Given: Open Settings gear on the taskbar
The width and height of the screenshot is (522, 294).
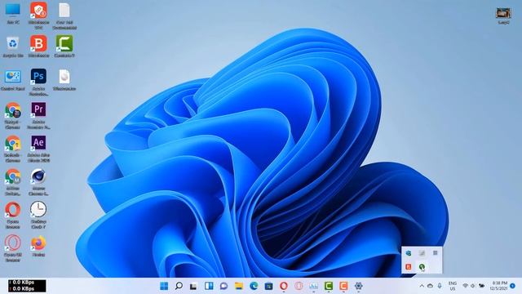Looking at the screenshot, I should (x=359, y=286).
